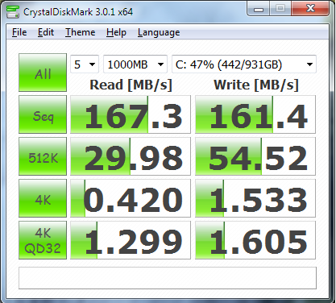Image resolution: width=336 pixels, height=303 pixels.
Task: Open the test count dropdown showing 5
Action: 85,64
